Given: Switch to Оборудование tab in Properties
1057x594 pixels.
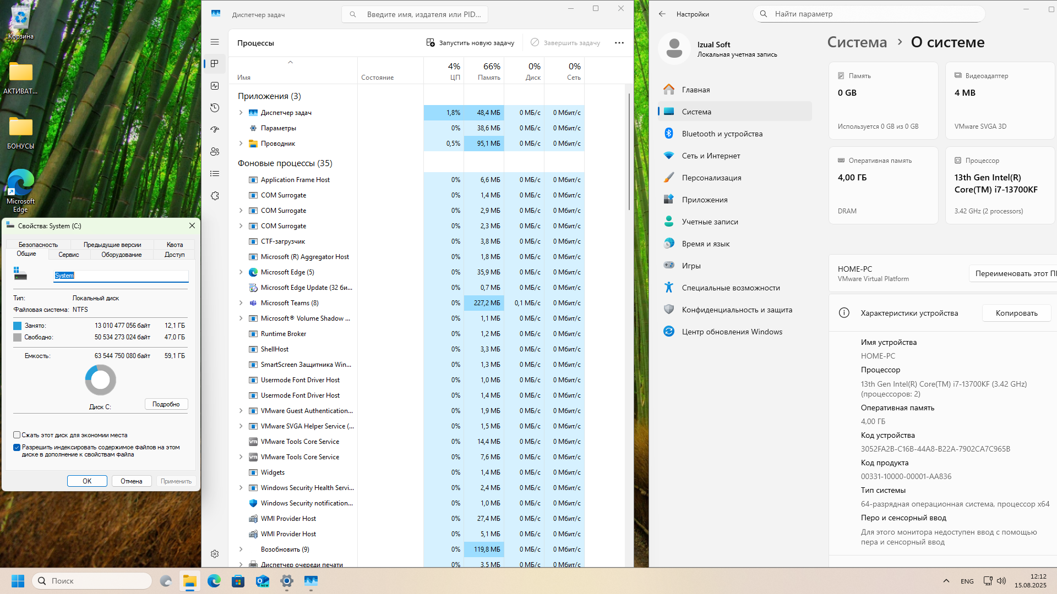Looking at the screenshot, I should click(122, 255).
